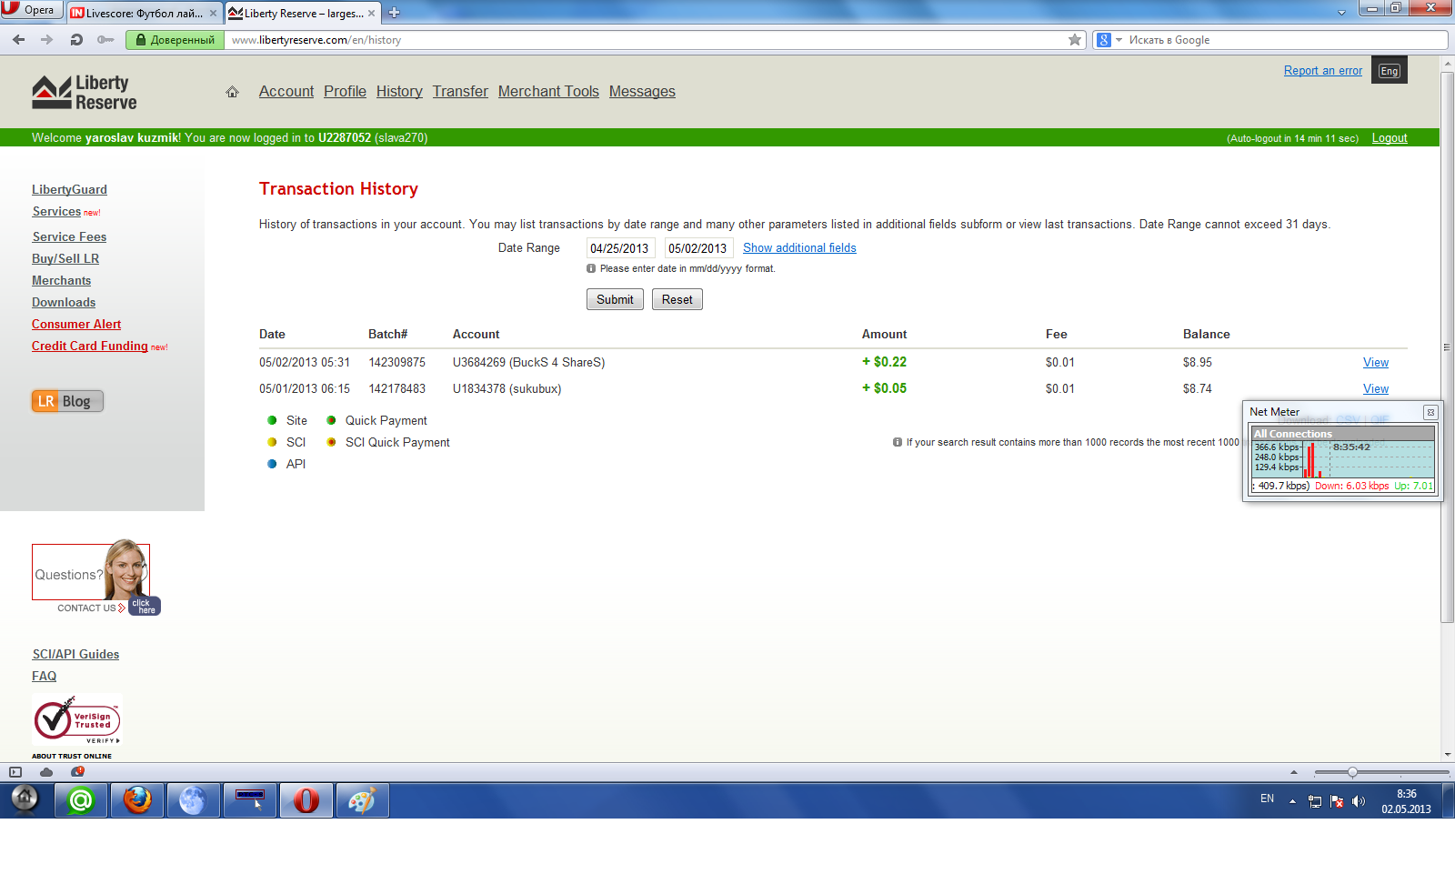Go back with the browser back arrow
This screenshot has height=884, width=1455.
point(19,40)
